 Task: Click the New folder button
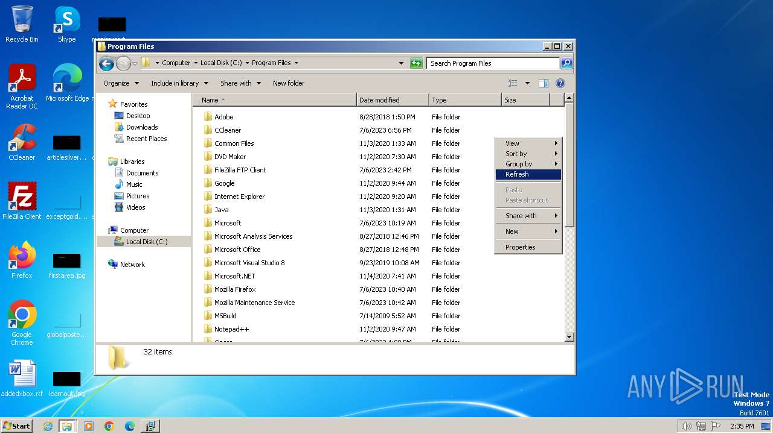click(289, 83)
